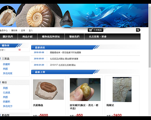151x120 pixels.
Task: Click the 三葉蟲 category header
Action: tap(6, 58)
